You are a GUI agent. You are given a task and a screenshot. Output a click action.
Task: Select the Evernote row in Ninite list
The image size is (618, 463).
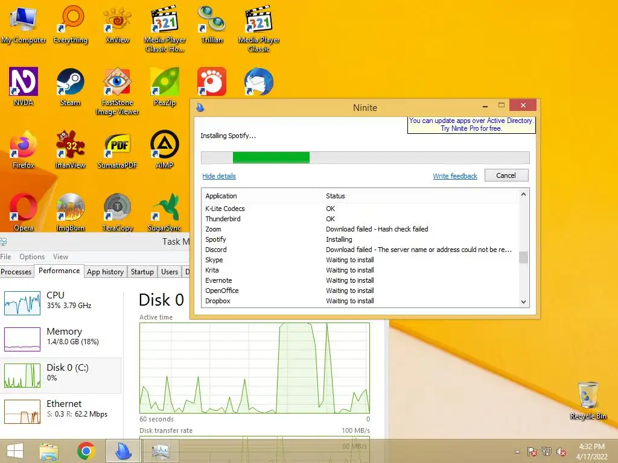[x=360, y=280]
